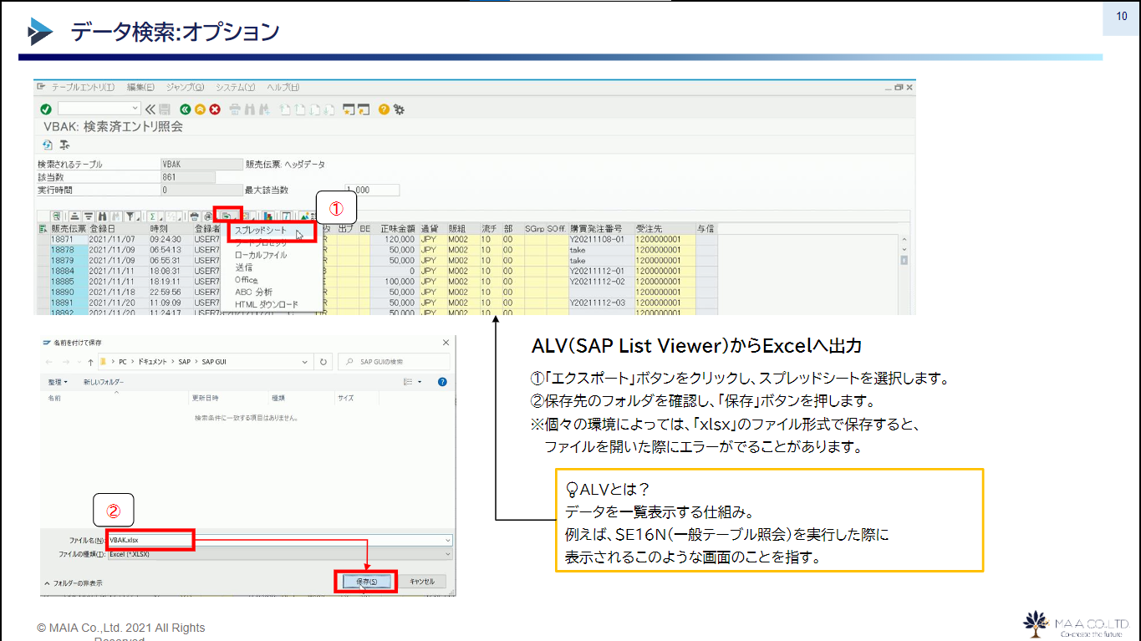
Task: Click the SAP standard toolbar Save icon
Action: pos(165,109)
